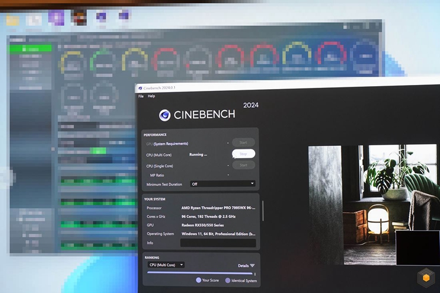Click the rendered room scene preview
440x293 pixels.
(374, 205)
